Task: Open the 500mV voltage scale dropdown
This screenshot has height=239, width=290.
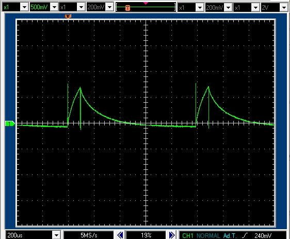Action: [54, 7]
